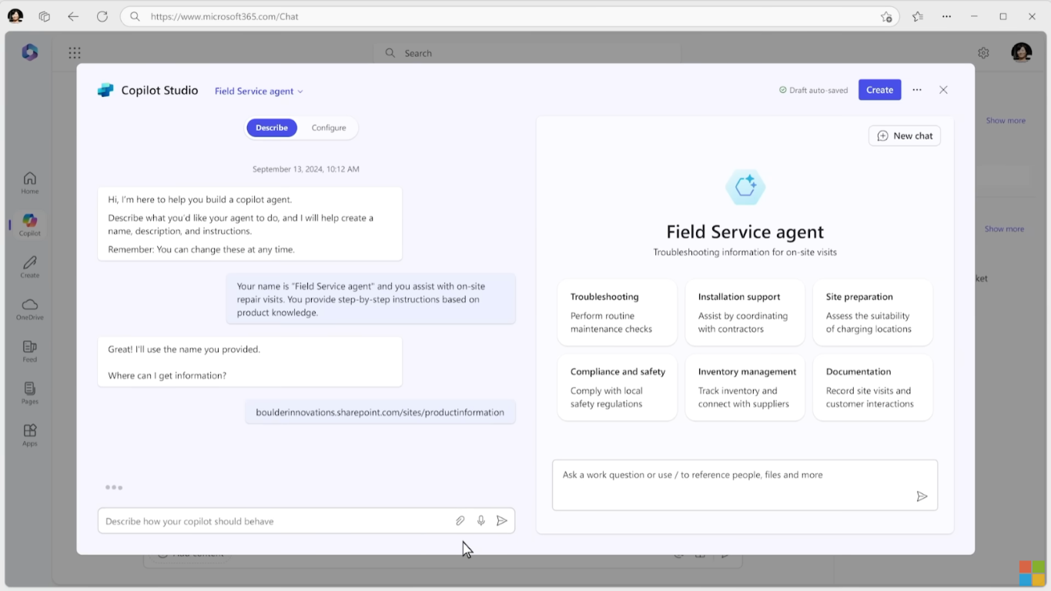The image size is (1051, 591).
Task: Open Copilot from the left sidebar
Action: [x=28, y=224]
